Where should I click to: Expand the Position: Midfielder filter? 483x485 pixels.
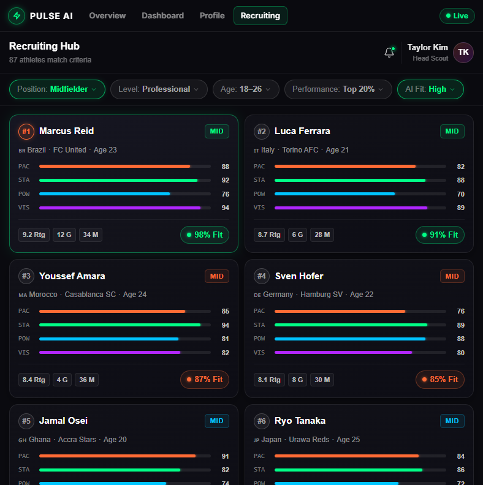pyautogui.click(x=57, y=89)
